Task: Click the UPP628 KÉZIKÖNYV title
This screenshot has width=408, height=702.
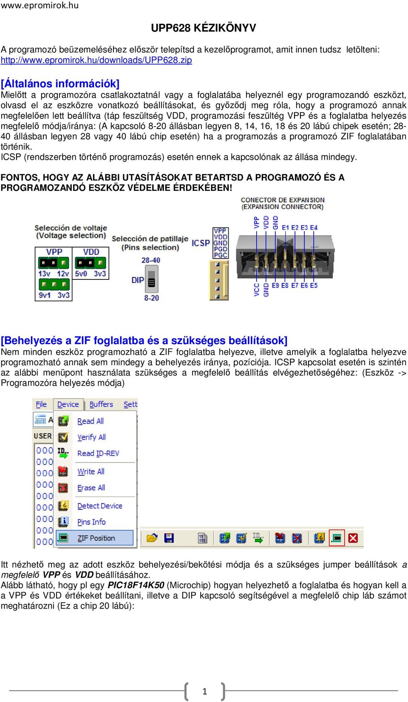Action: 204,28
